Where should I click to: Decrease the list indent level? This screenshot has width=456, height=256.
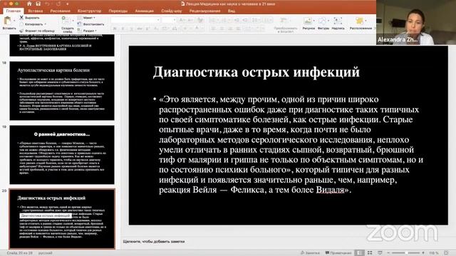(237, 20)
